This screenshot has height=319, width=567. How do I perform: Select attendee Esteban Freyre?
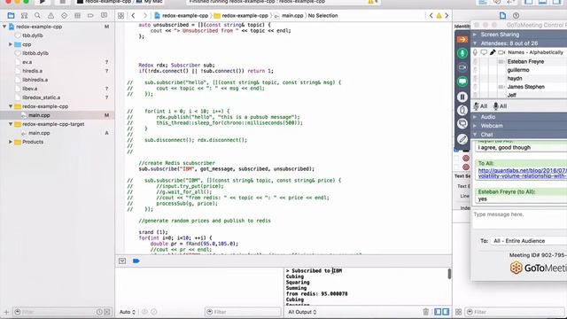[525, 61]
